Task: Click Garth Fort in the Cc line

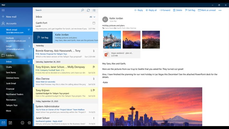Action: point(121,28)
